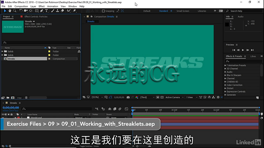Select the Pen tool
Image resolution: width=264 pixels, height=148 pixels.
(x=42, y=11)
